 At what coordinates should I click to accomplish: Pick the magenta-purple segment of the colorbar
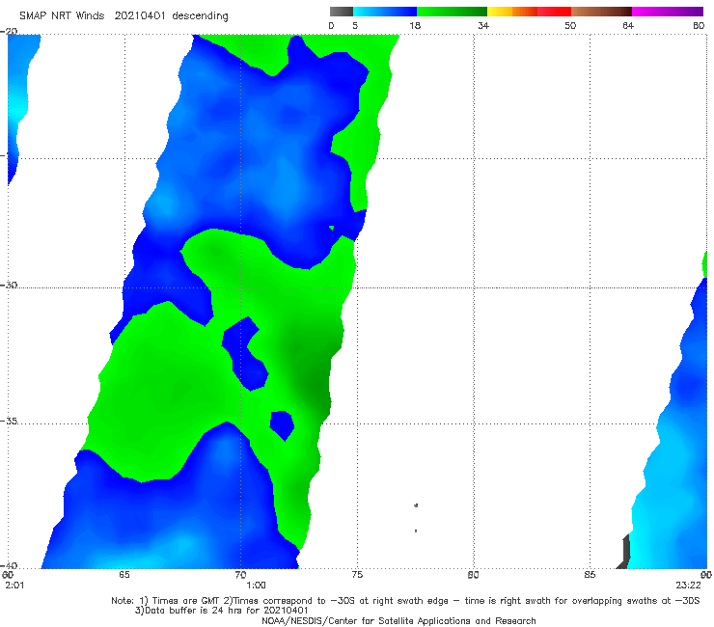tap(668, 12)
